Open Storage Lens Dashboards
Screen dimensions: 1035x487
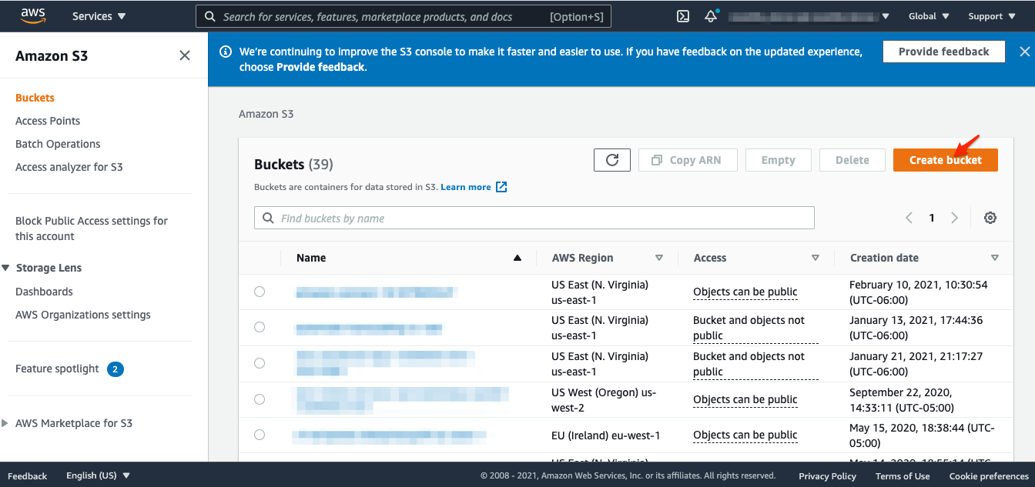(44, 292)
